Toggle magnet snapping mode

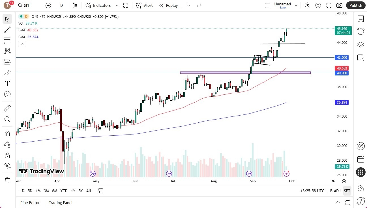pyautogui.click(x=7, y=133)
